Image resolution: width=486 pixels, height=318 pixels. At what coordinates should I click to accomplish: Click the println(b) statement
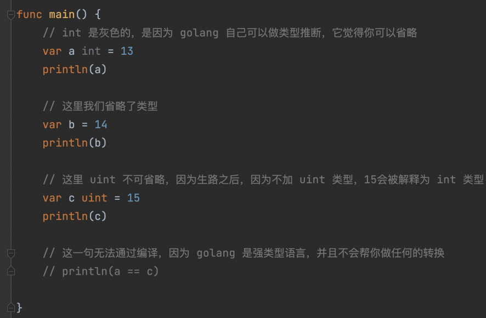pyautogui.click(x=75, y=143)
